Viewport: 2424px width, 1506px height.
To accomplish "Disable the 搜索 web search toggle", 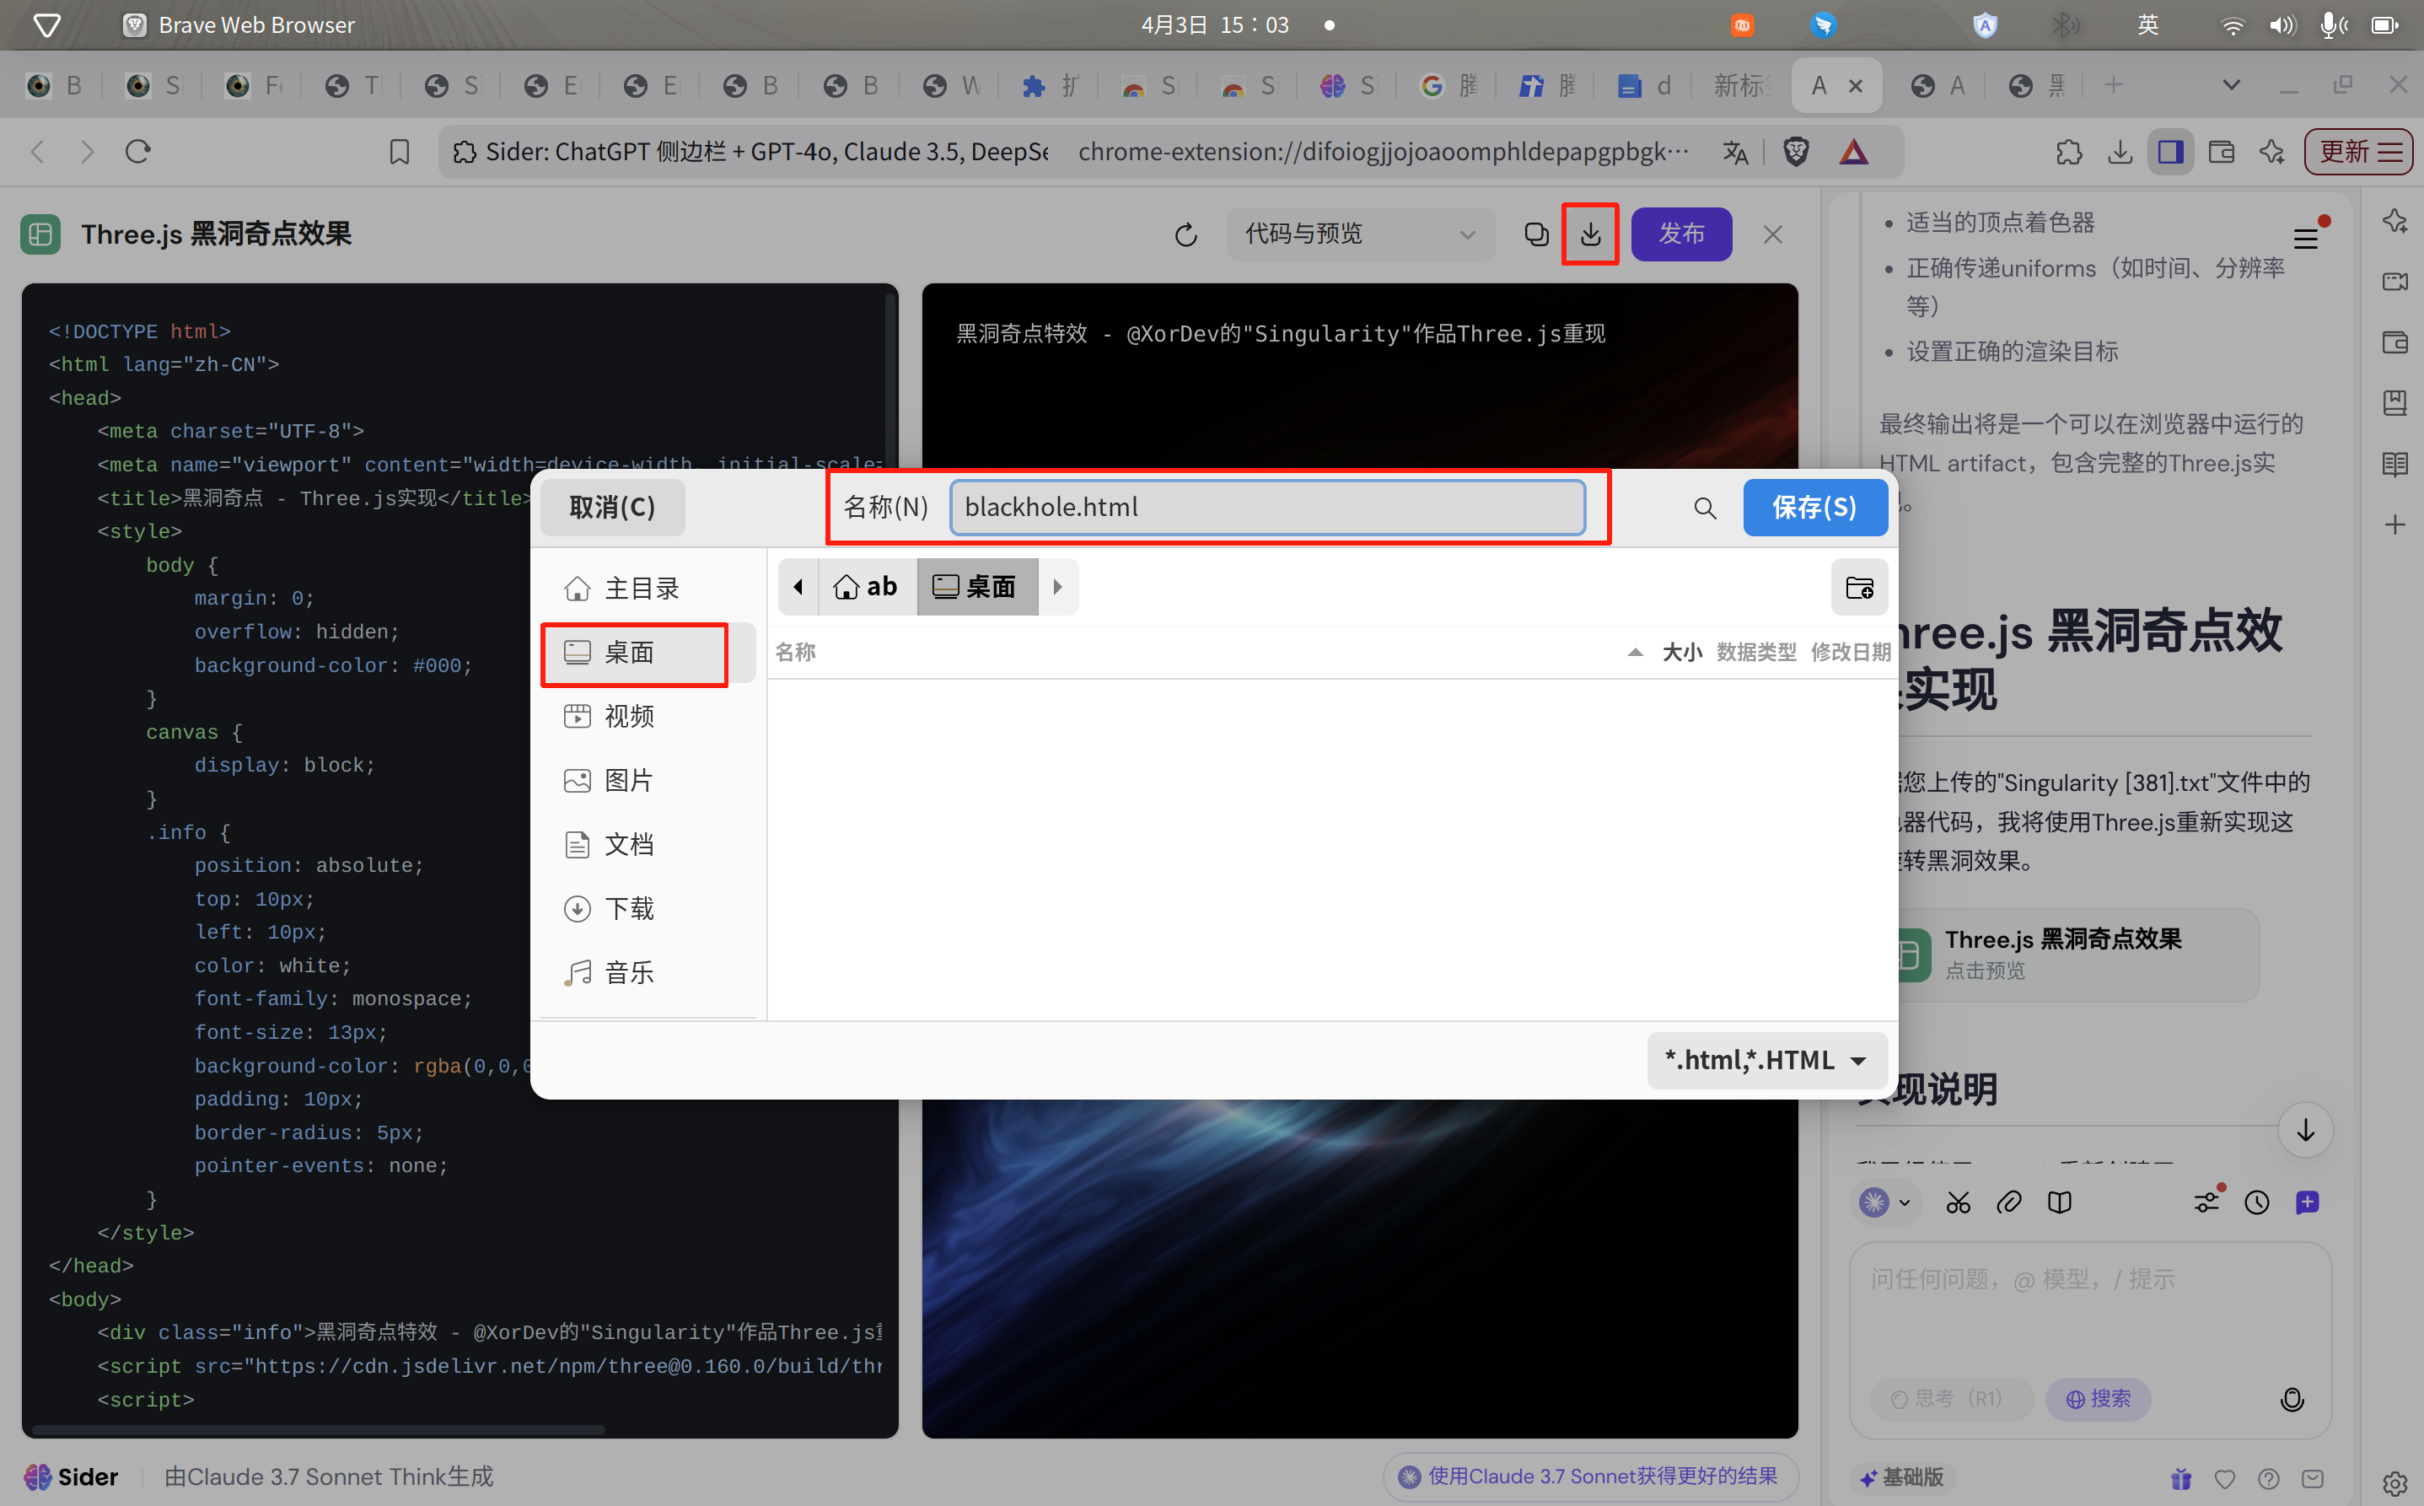I will coord(2098,1398).
